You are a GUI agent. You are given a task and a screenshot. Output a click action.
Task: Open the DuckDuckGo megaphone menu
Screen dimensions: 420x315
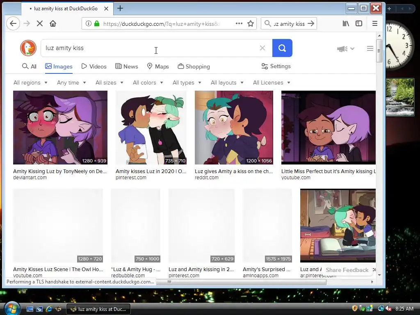point(345,49)
